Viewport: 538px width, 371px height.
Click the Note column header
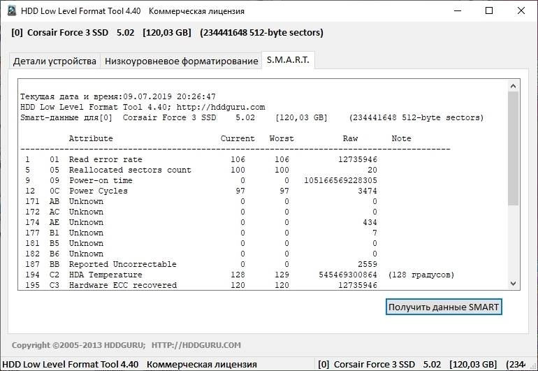pos(402,138)
